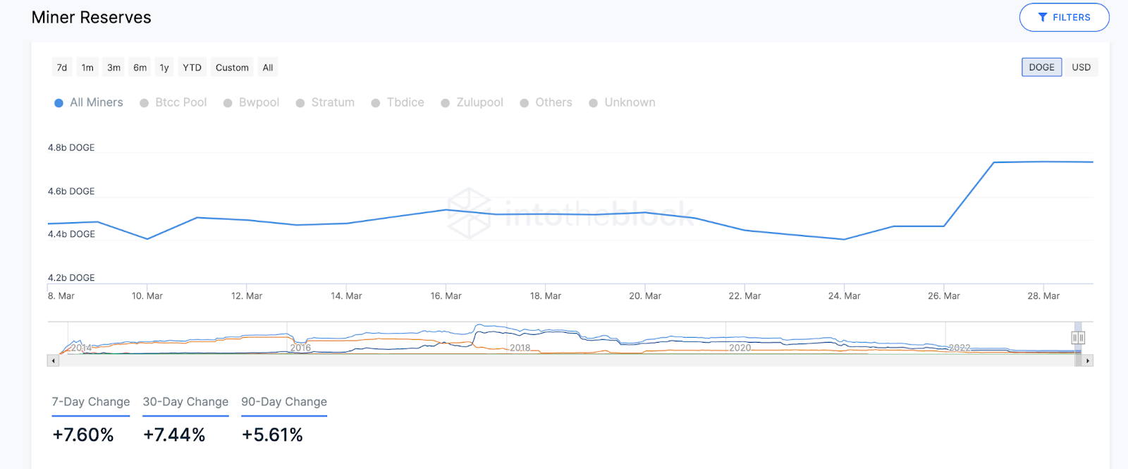Select the 7d time range
This screenshot has width=1128, height=469.
[x=62, y=68]
